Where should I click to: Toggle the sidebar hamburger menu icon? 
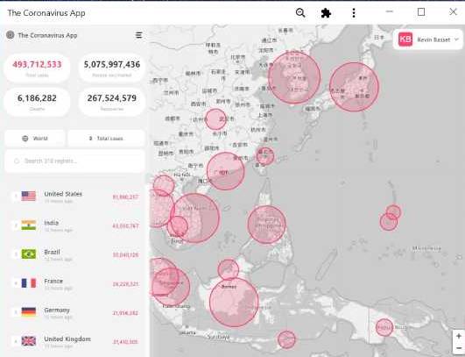[138, 35]
